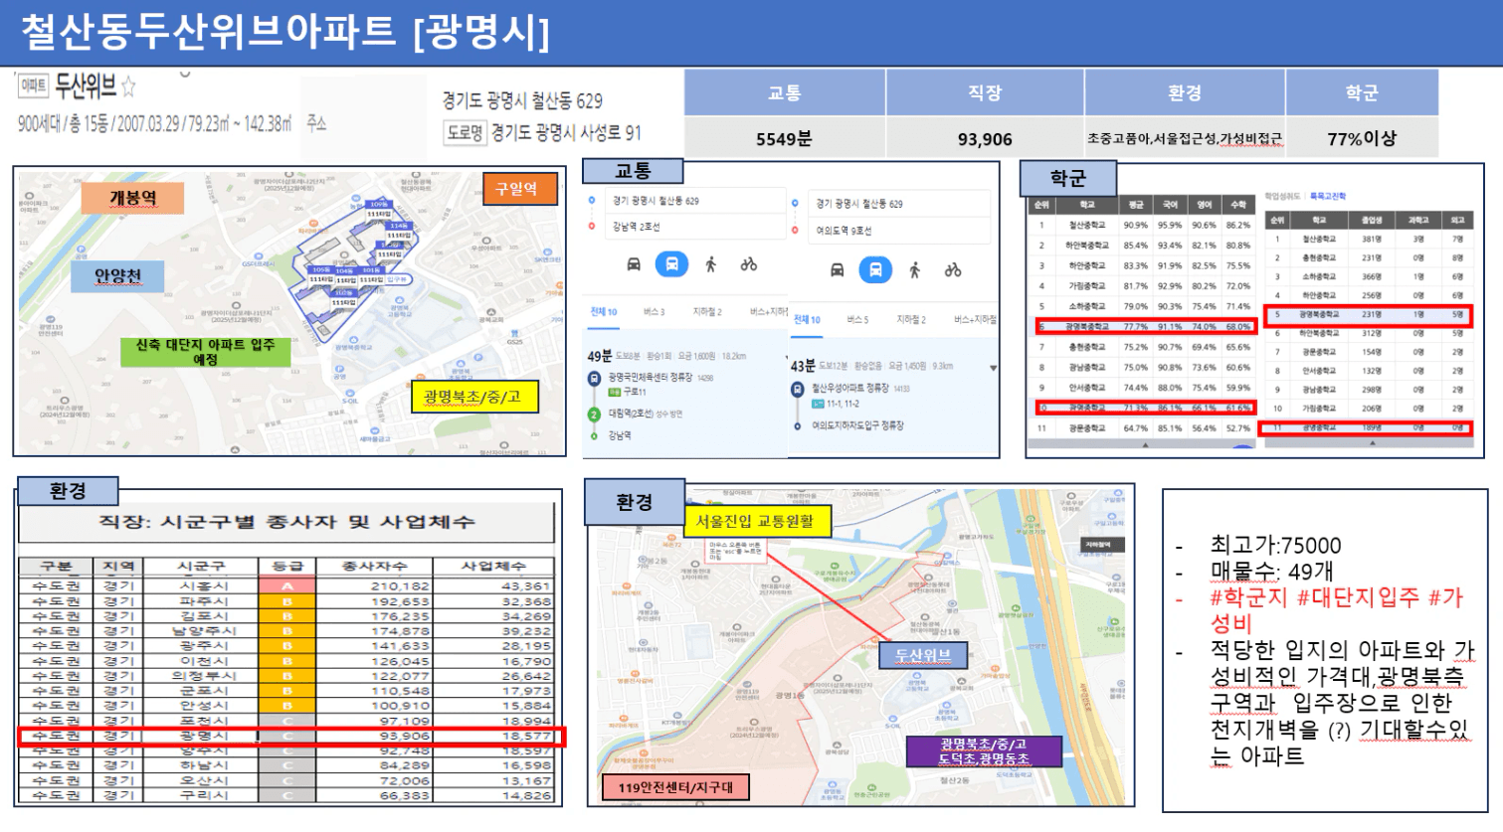Open the 지하철 2 tab in 여의도역 panel
1503x832 pixels.
pyautogui.click(x=911, y=320)
